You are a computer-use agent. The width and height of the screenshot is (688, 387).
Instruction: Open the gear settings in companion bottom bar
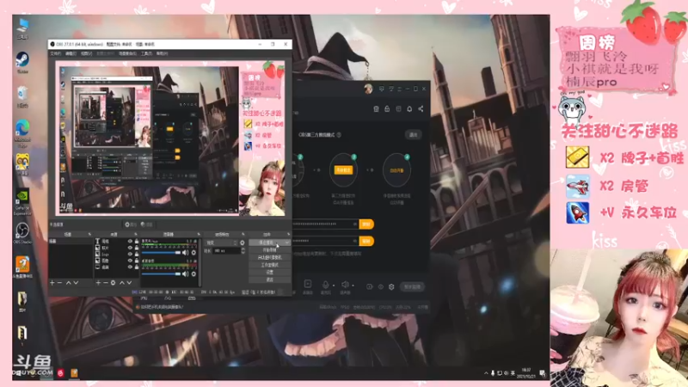(391, 287)
